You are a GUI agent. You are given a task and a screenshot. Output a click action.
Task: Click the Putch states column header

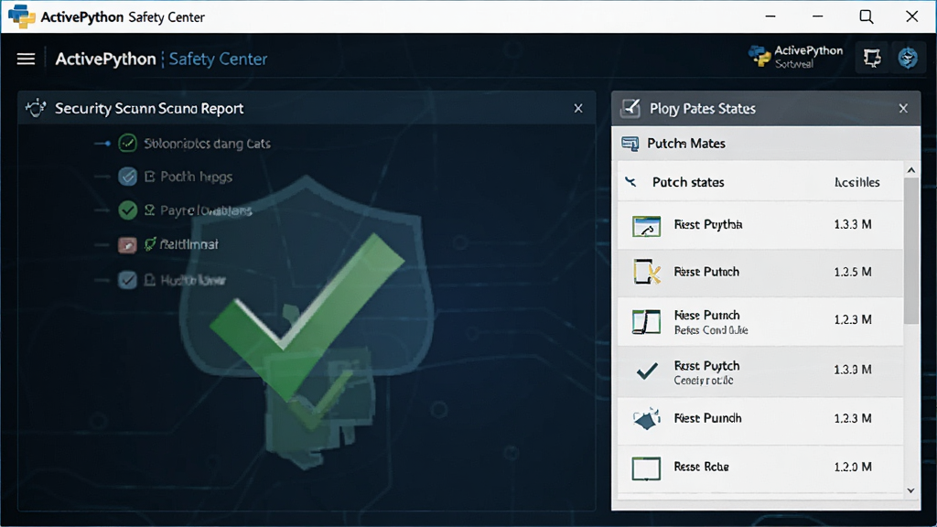pos(688,182)
